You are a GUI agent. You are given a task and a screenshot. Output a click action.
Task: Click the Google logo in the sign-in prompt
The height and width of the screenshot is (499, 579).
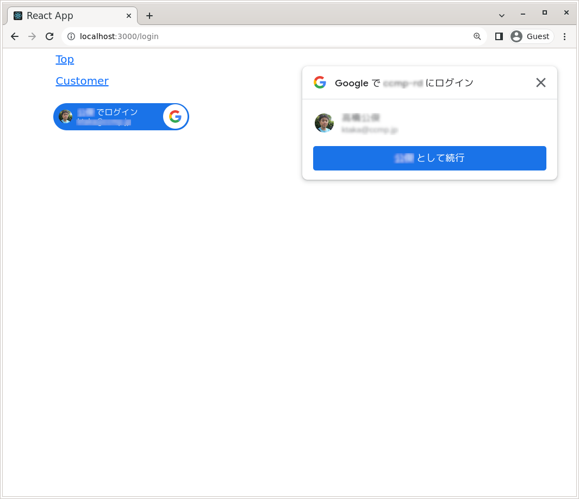point(320,82)
